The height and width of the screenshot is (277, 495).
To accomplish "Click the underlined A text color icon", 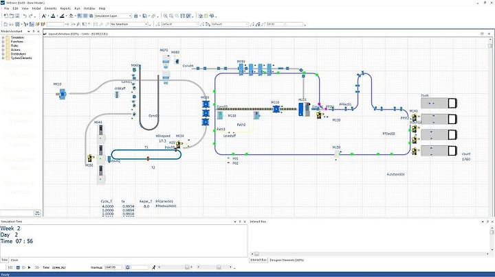I will [x=53, y=16].
